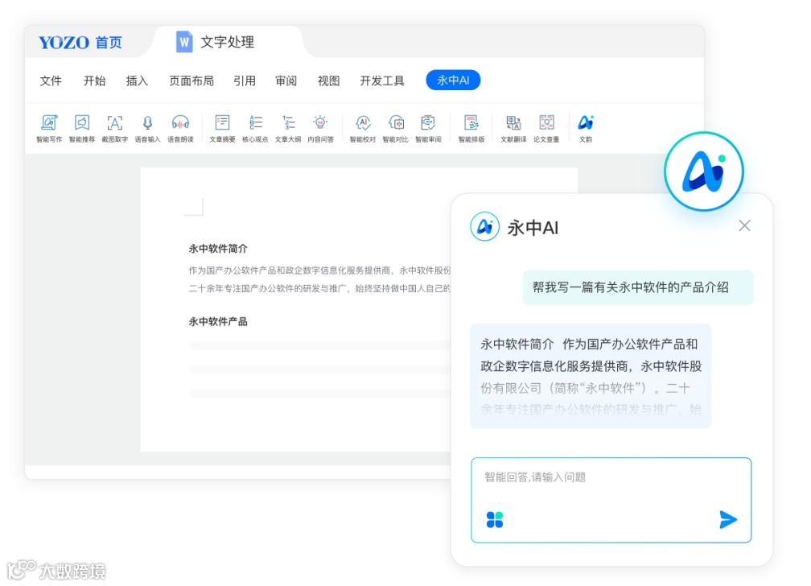Click the 论文查重 plagiarism check icon
811x586 pixels.
point(546,128)
